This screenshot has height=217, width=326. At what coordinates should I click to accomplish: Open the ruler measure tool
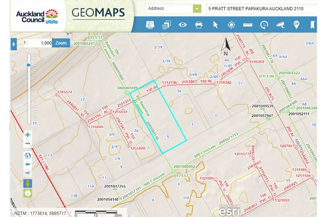pyautogui.click(x=247, y=25)
